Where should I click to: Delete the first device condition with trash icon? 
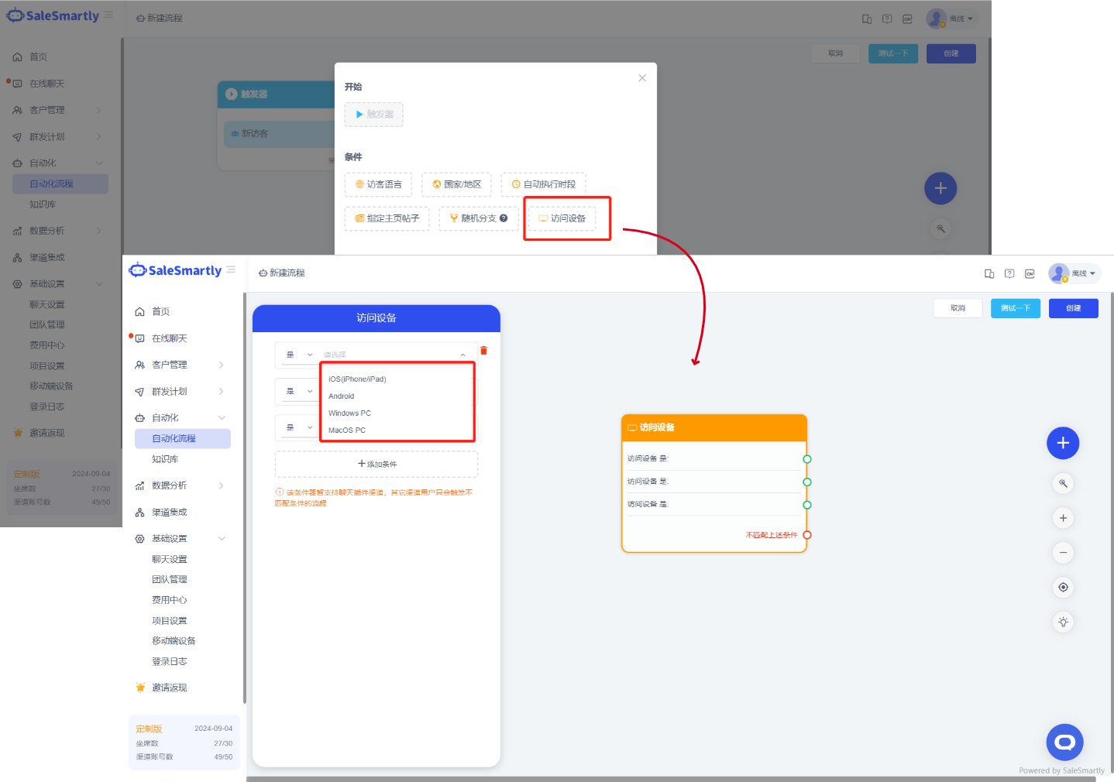click(483, 351)
